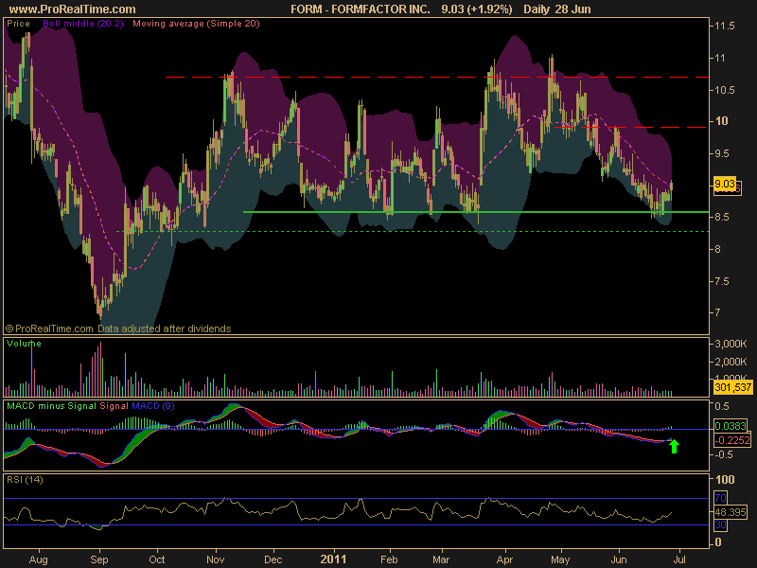Select Moving average (Simple 20) legend
757x568 pixels.
(x=196, y=23)
